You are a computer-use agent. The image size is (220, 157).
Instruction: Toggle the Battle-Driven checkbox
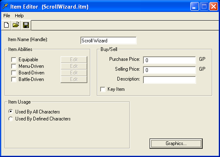coord(14,79)
